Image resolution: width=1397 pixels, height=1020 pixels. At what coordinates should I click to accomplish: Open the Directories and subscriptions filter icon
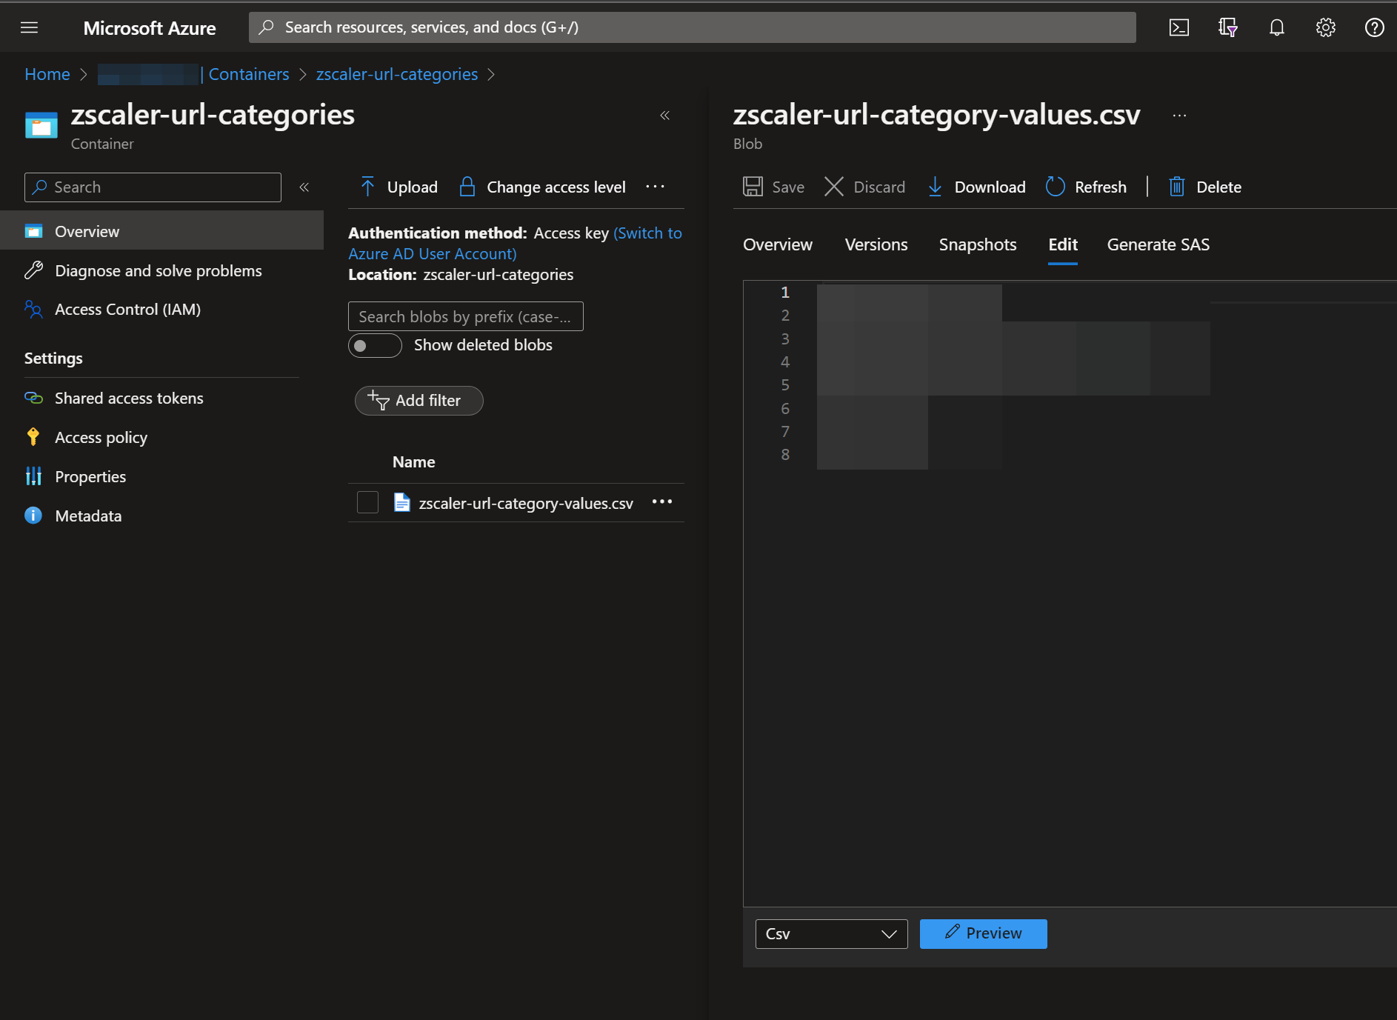coord(1227,27)
